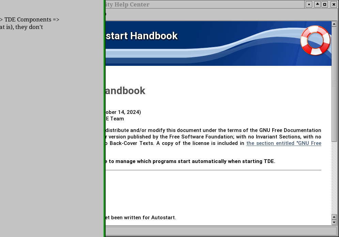Click the shade button with the upward-arrow icon
Viewport: 339px width, 237px height.
(x=318, y=4)
